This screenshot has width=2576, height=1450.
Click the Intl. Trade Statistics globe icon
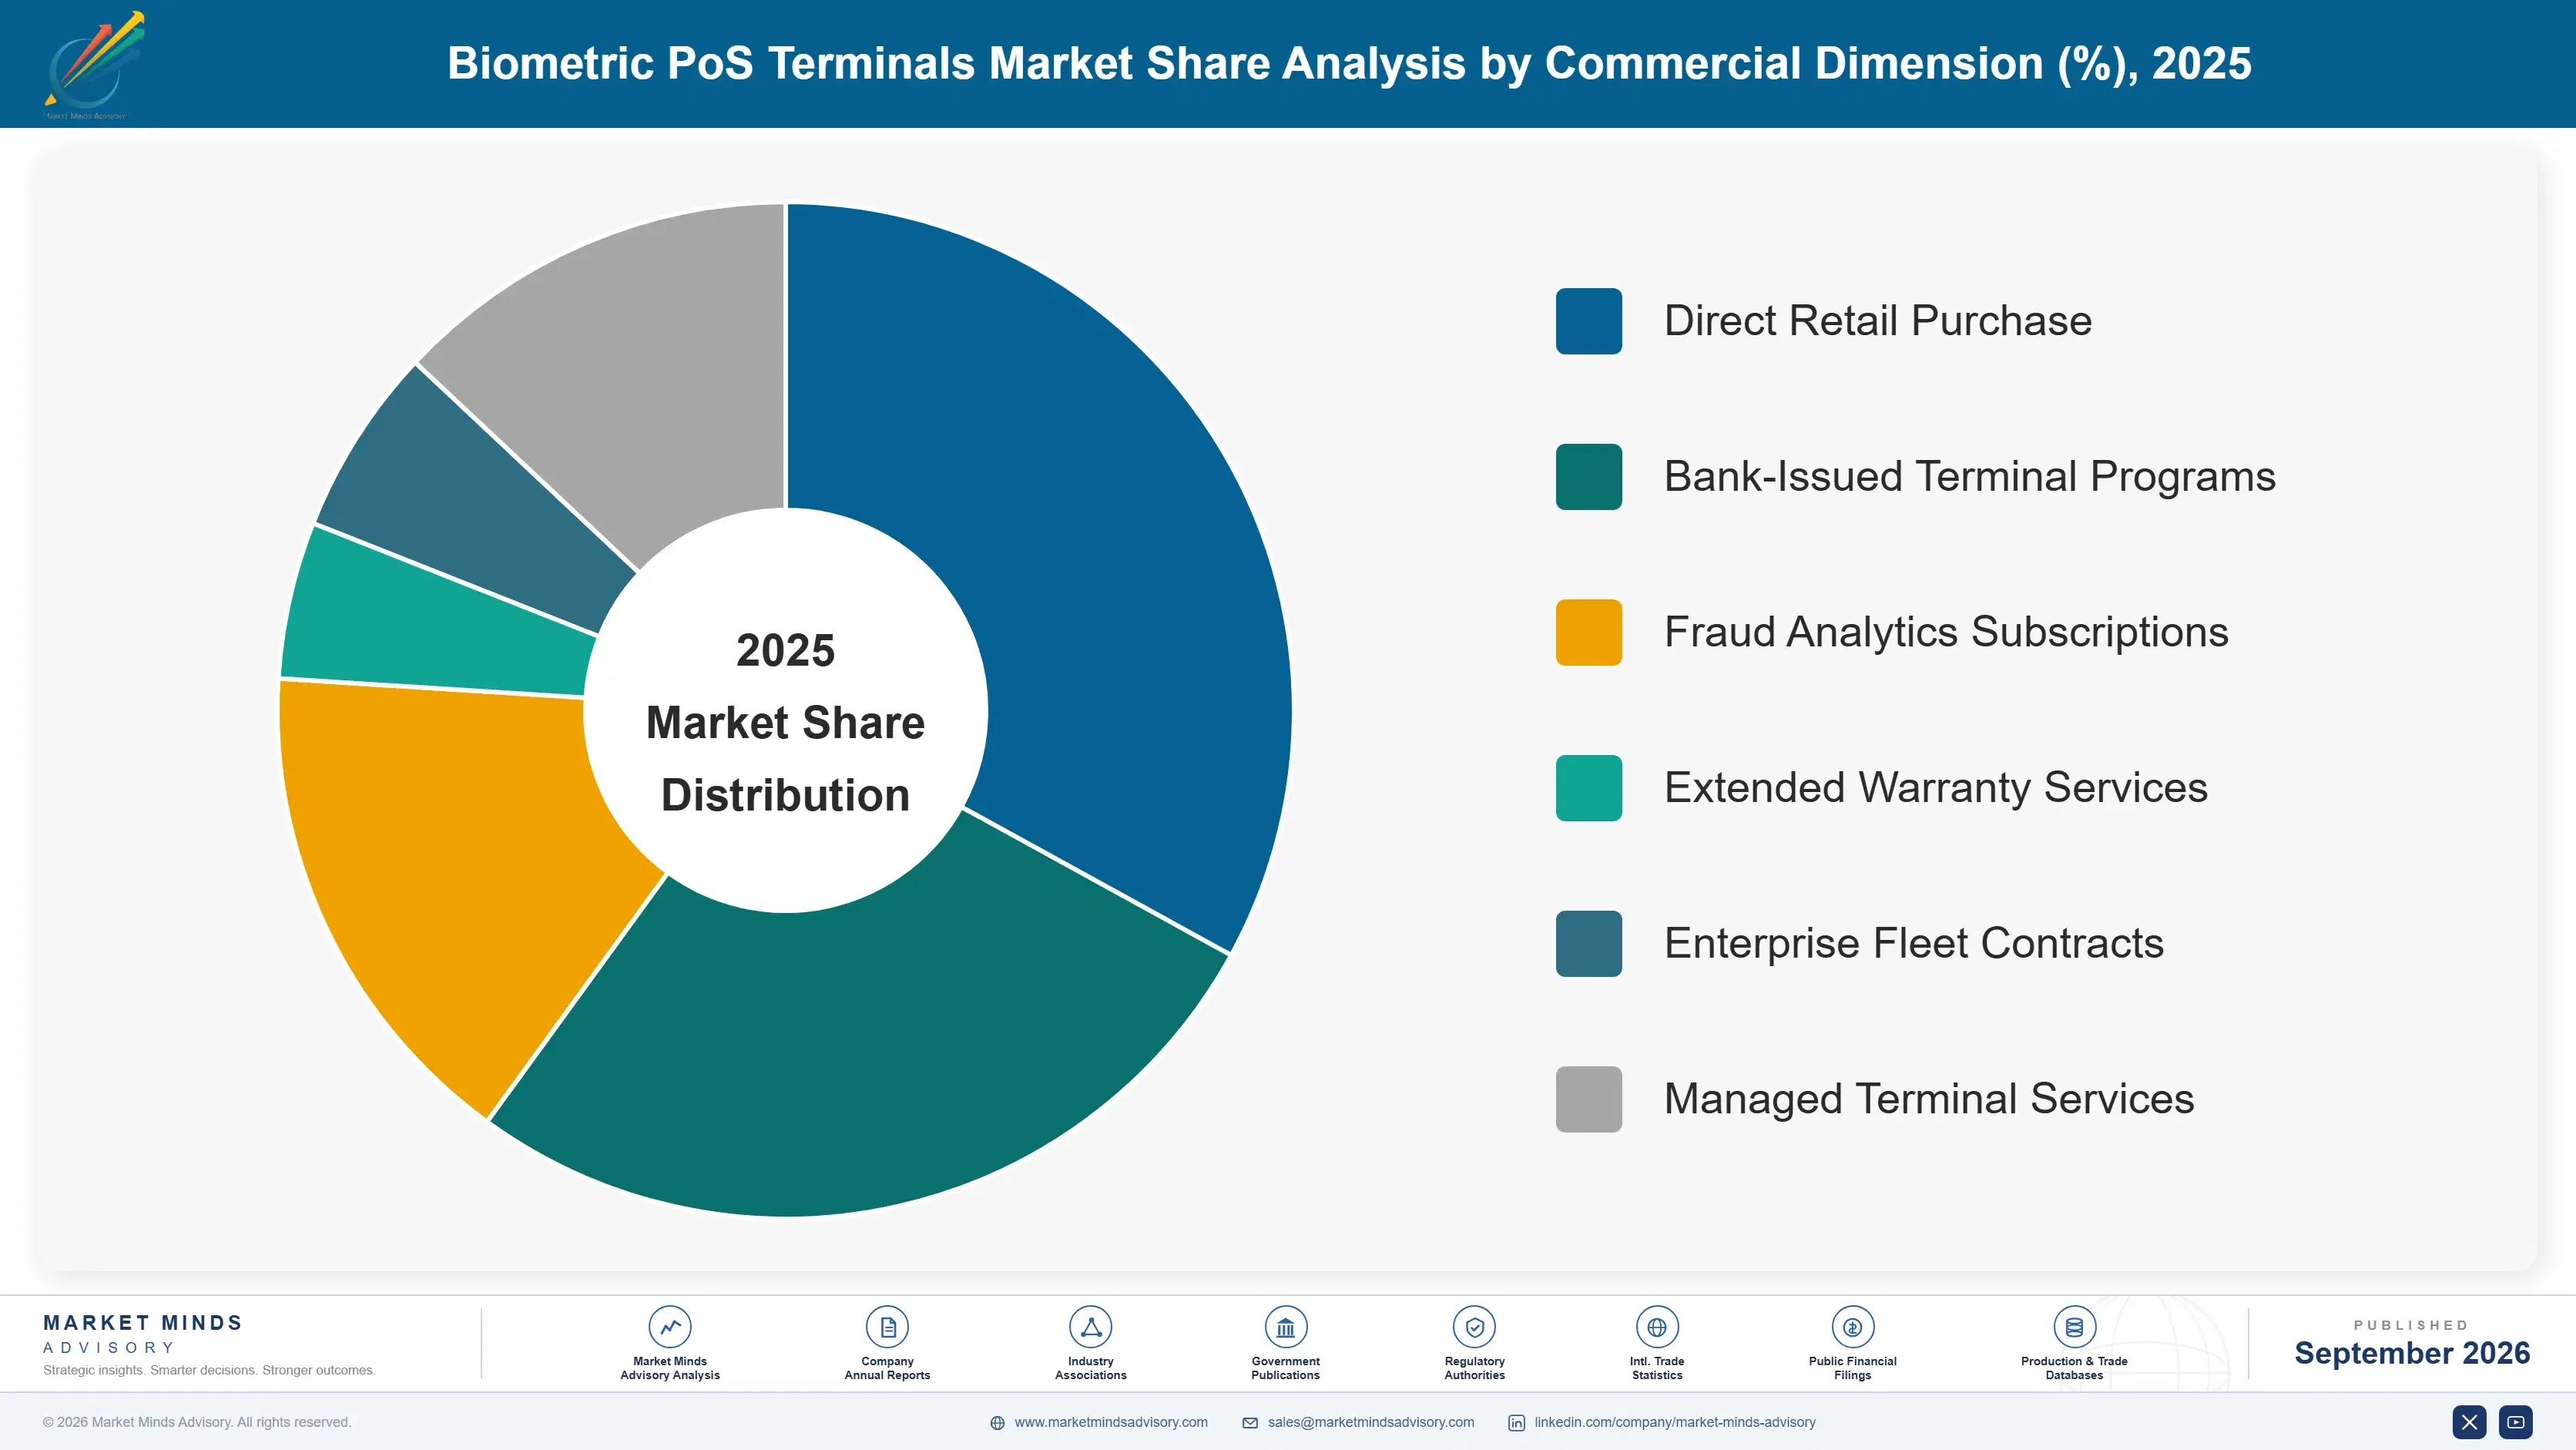pos(1656,1327)
